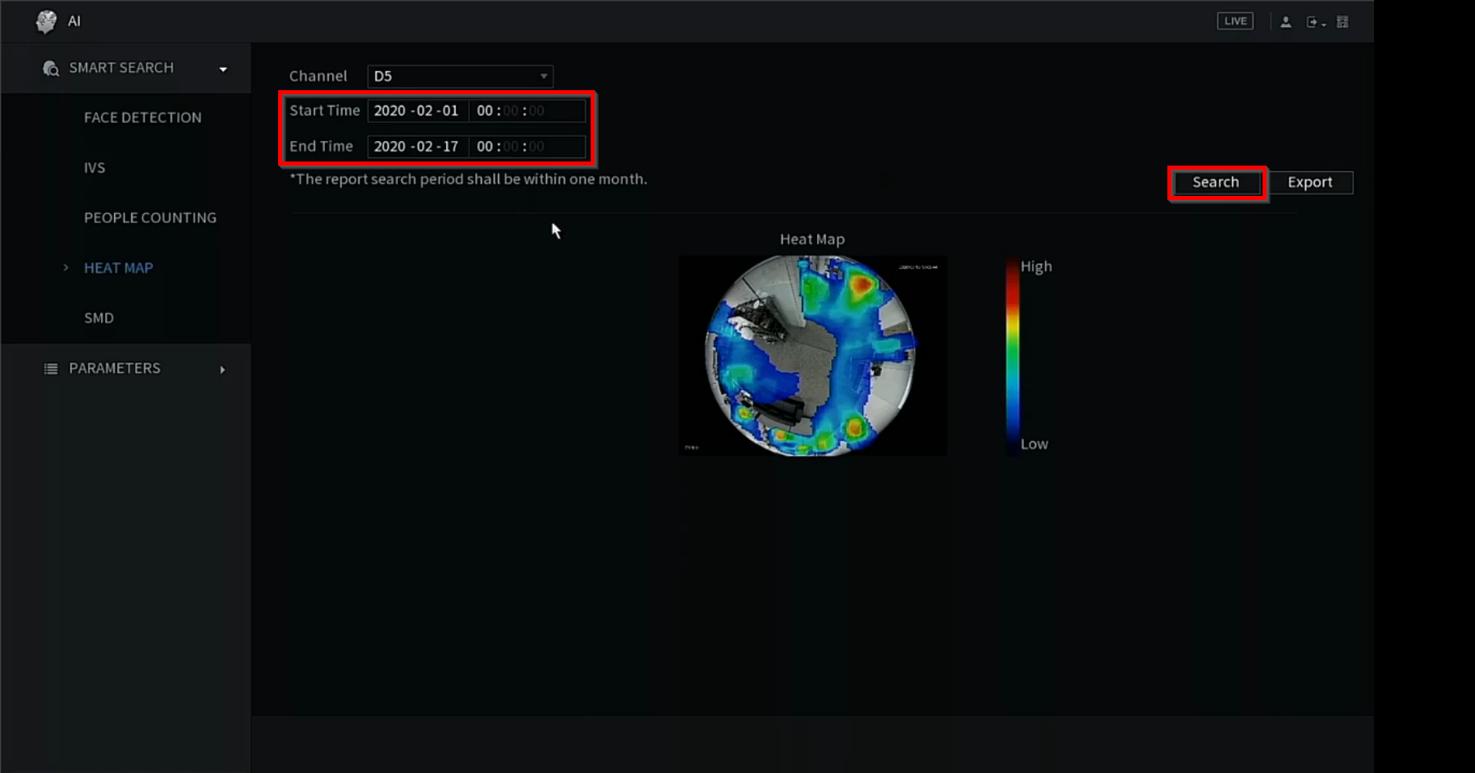Screen dimensions: 1475x773
Task: Select HEAT MAP in sidebar
Action: coord(118,267)
